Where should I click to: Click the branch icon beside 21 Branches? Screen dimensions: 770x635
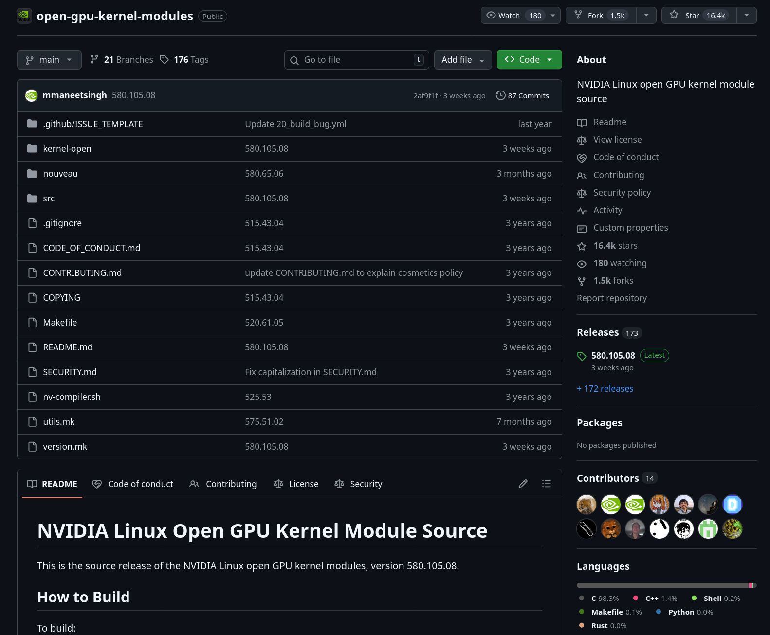coord(94,59)
